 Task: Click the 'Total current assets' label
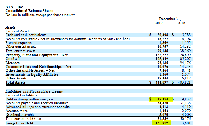20,51
